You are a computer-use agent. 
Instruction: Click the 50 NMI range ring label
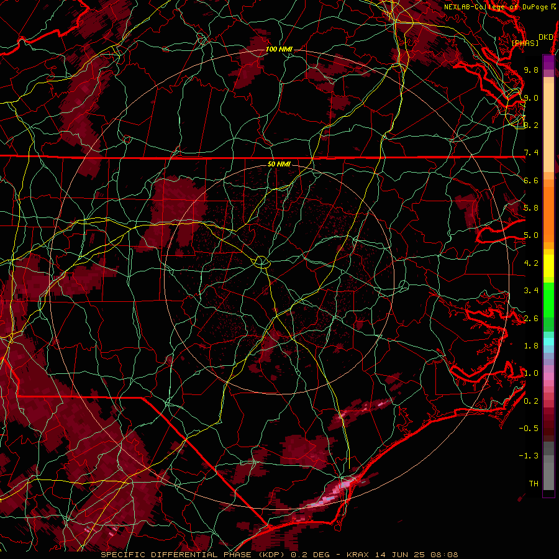pos(279,165)
